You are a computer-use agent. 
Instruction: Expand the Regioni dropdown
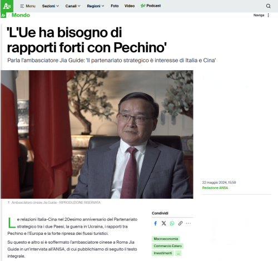tap(96, 6)
